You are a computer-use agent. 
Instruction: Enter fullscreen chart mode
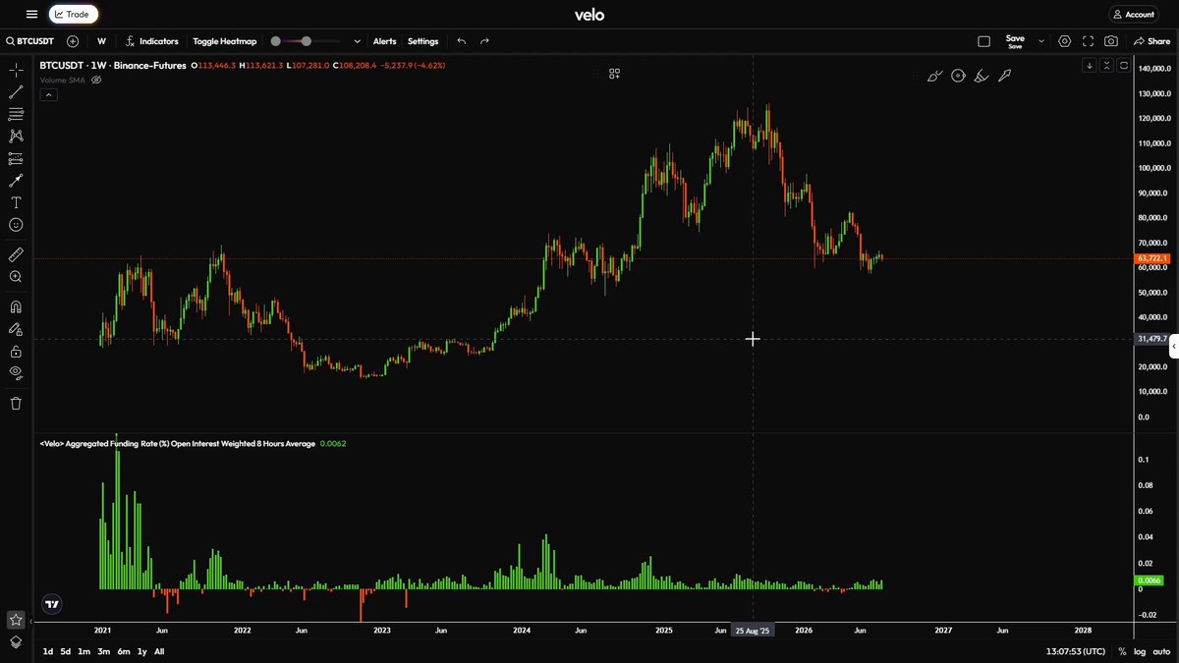tap(1088, 41)
